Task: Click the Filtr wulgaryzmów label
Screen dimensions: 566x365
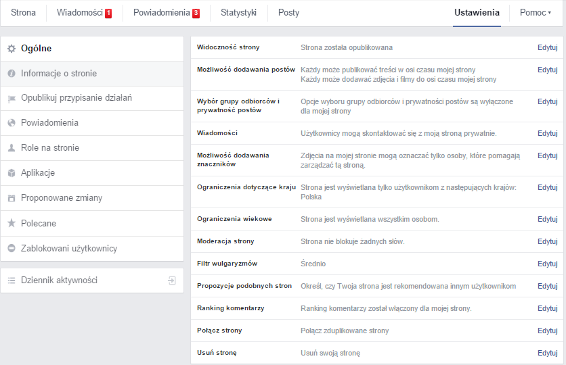Action: pyautogui.click(x=227, y=264)
